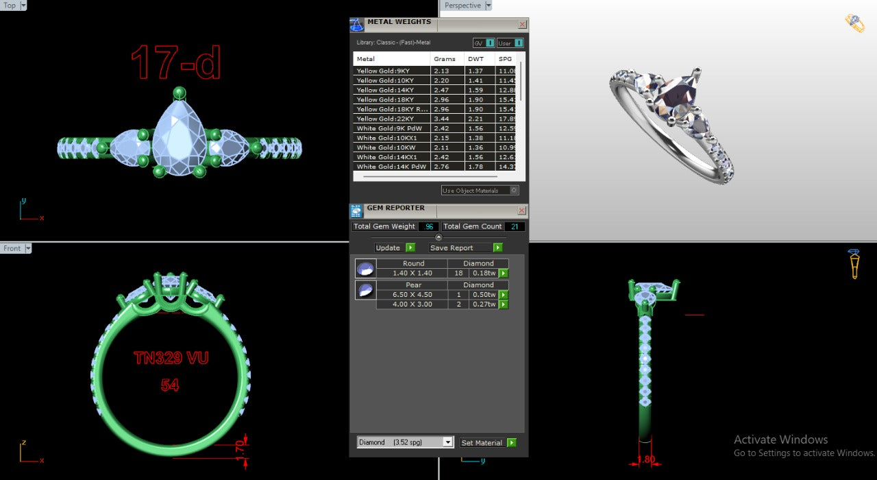The height and width of the screenshot is (480, 877).
Task: Click the metal table vertical scrollbar
Action: click(520, 82)
